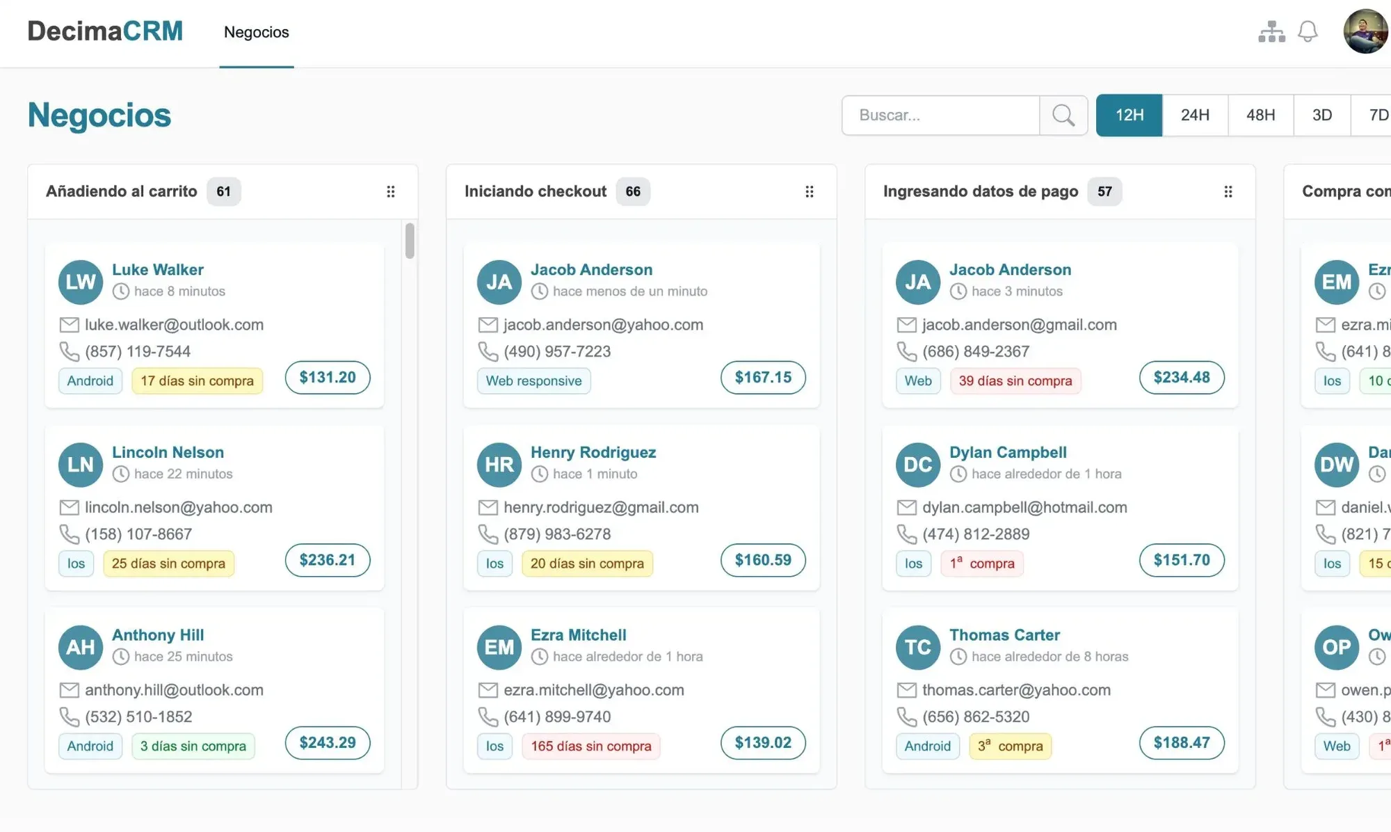Click the Añadiendo al carrito scrollbar thumb
1391x832 pixels.
pyautogui.click(x=410, y=241)
